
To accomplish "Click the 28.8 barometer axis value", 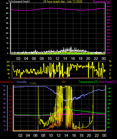I will point(108,53).
